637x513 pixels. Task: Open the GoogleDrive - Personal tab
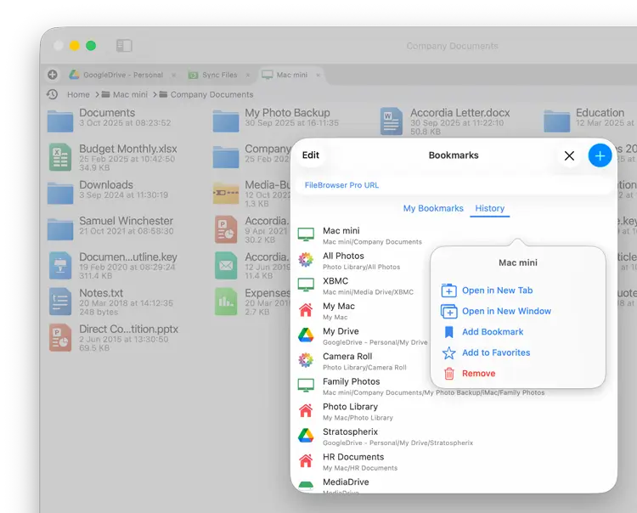pos(116,75)
